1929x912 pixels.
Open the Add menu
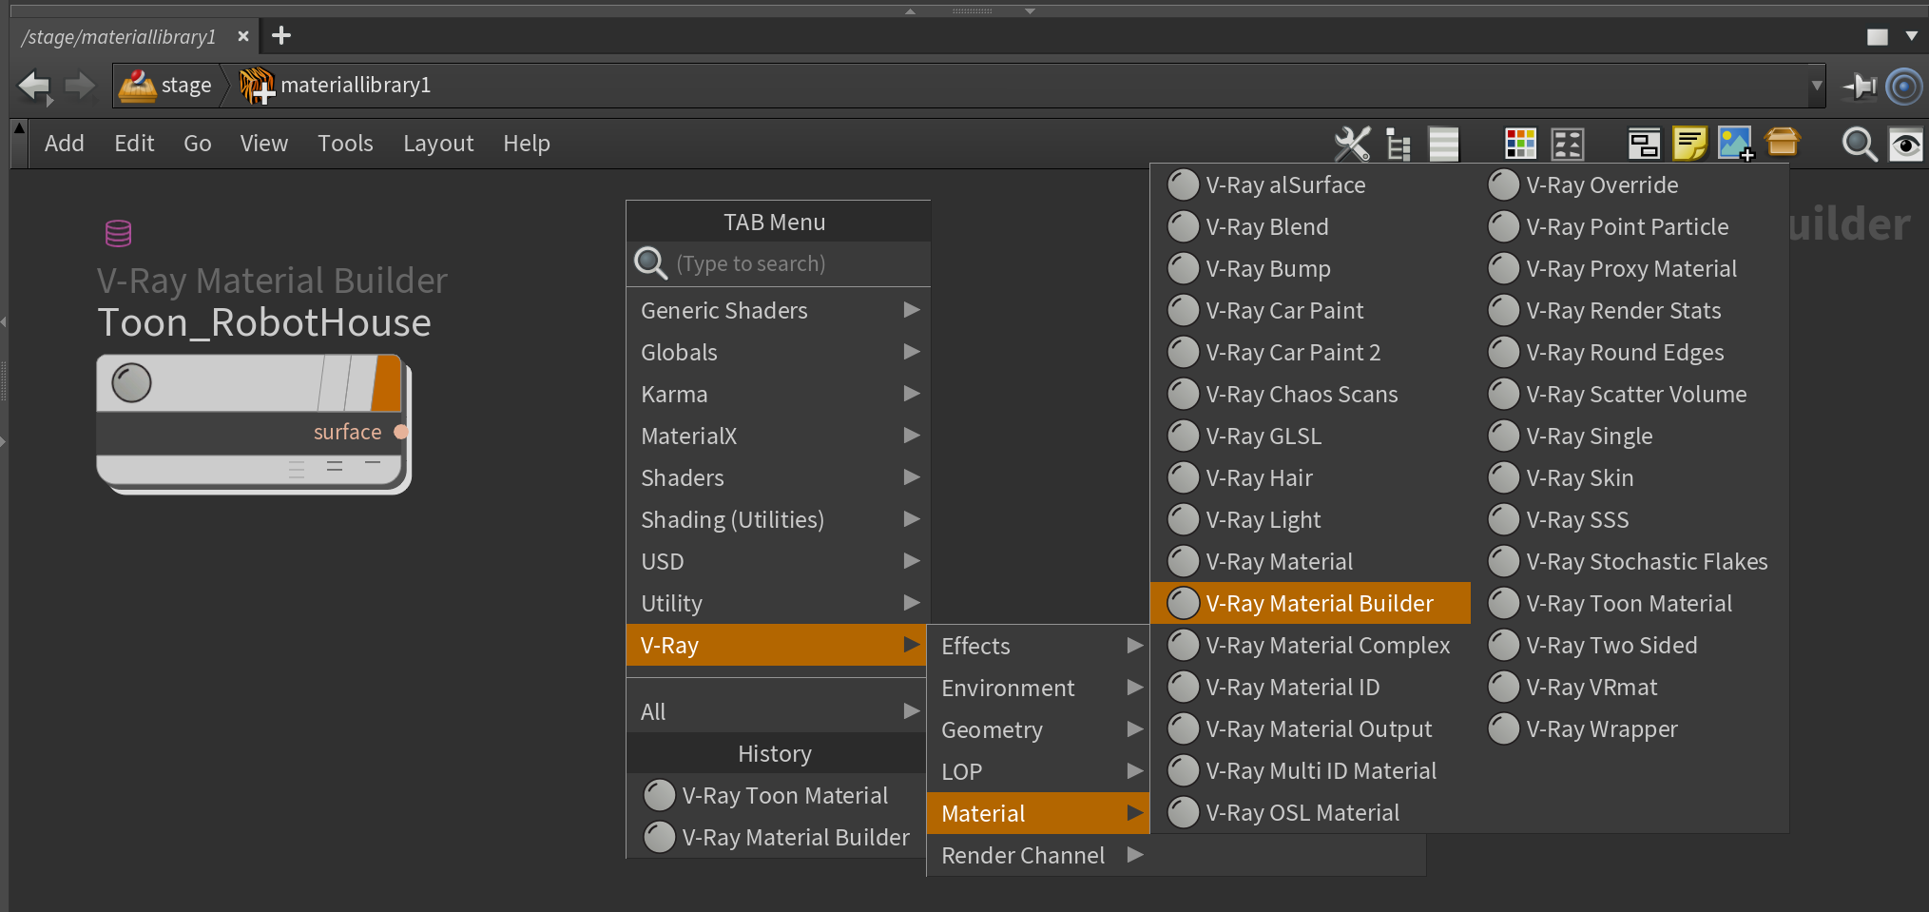pyautogui.click(x=65, y=144)
